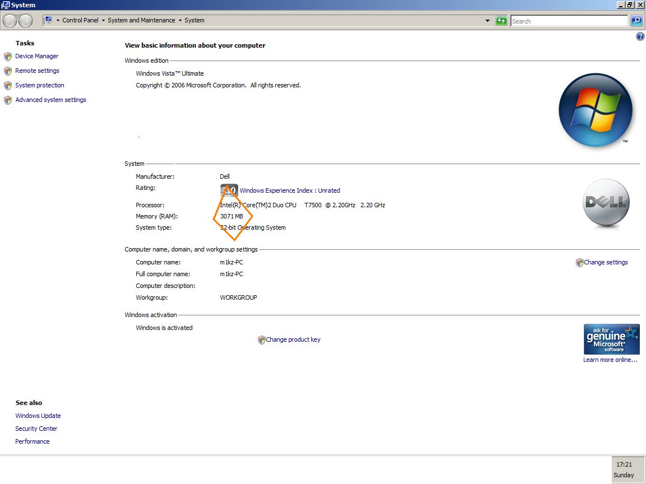Click the 17:21 clock in the tray
This screenshot has width=646, height=484.
(624, 464)
